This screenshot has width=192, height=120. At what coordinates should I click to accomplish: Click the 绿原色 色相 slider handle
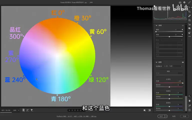pyautogui.click(x=169, y=95)
